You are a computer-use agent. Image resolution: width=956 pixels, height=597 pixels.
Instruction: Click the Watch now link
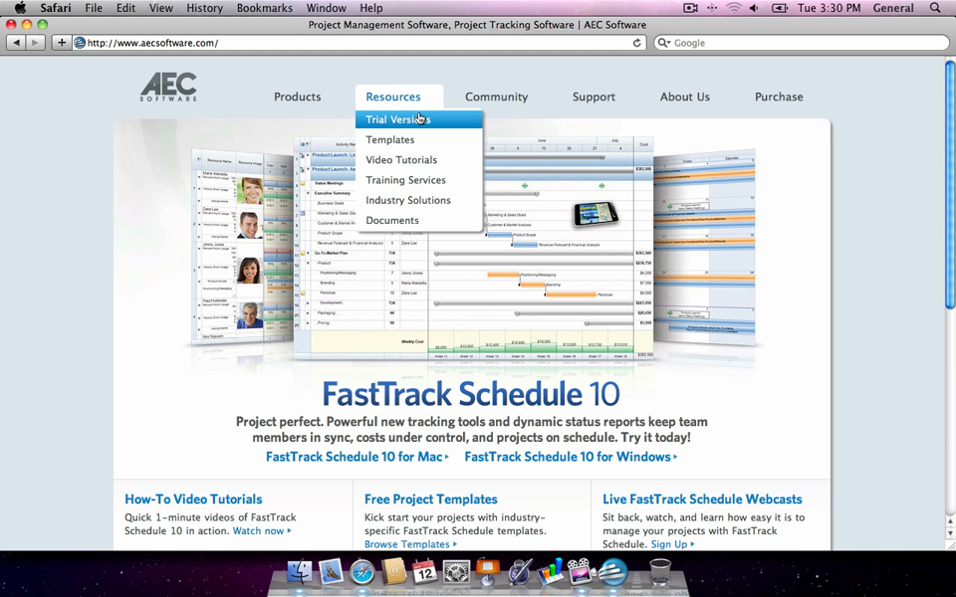tap(262, 531)
